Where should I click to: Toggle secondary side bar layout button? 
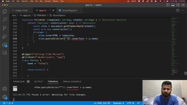tap(178, 5)
